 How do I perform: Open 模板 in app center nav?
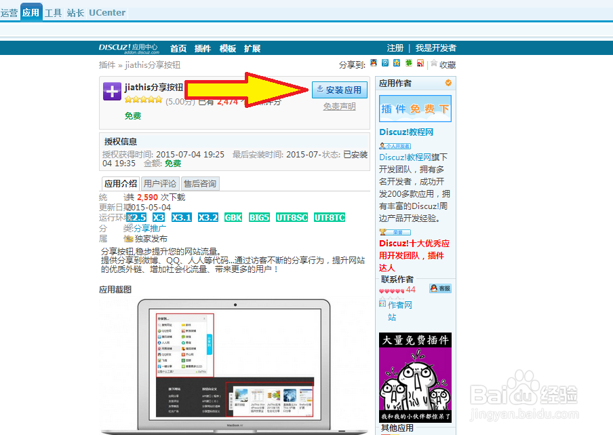tap(228, 48)
